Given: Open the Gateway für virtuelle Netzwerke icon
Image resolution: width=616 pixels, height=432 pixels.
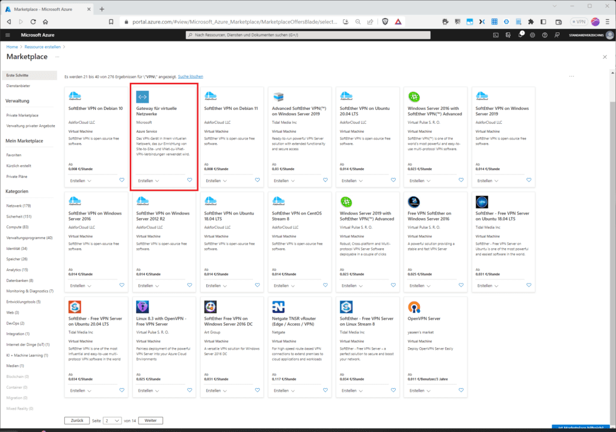Looking at the screenshot, I should point(142,97).
